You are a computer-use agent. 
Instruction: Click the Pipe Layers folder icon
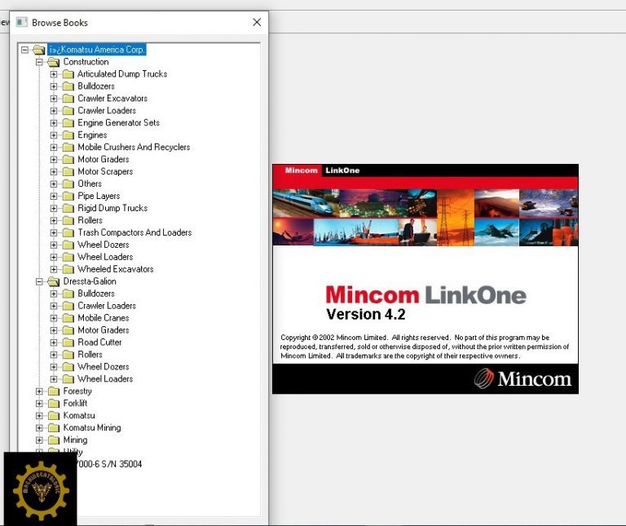point(68,197)
